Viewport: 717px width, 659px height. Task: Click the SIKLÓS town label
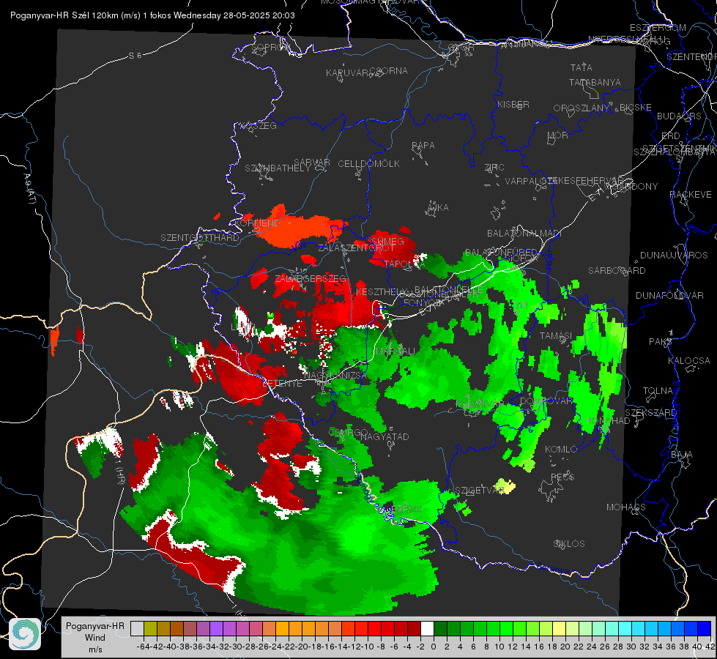coord(569,544)
